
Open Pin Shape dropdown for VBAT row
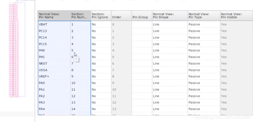tap(169, 24)
